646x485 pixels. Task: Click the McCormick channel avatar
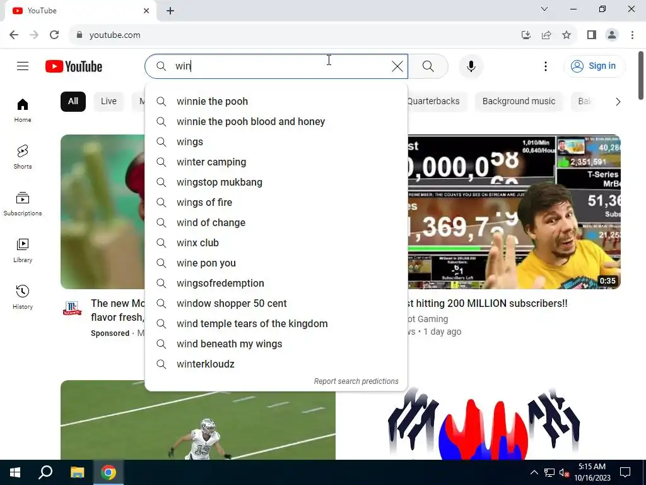[x=72, y=308]
